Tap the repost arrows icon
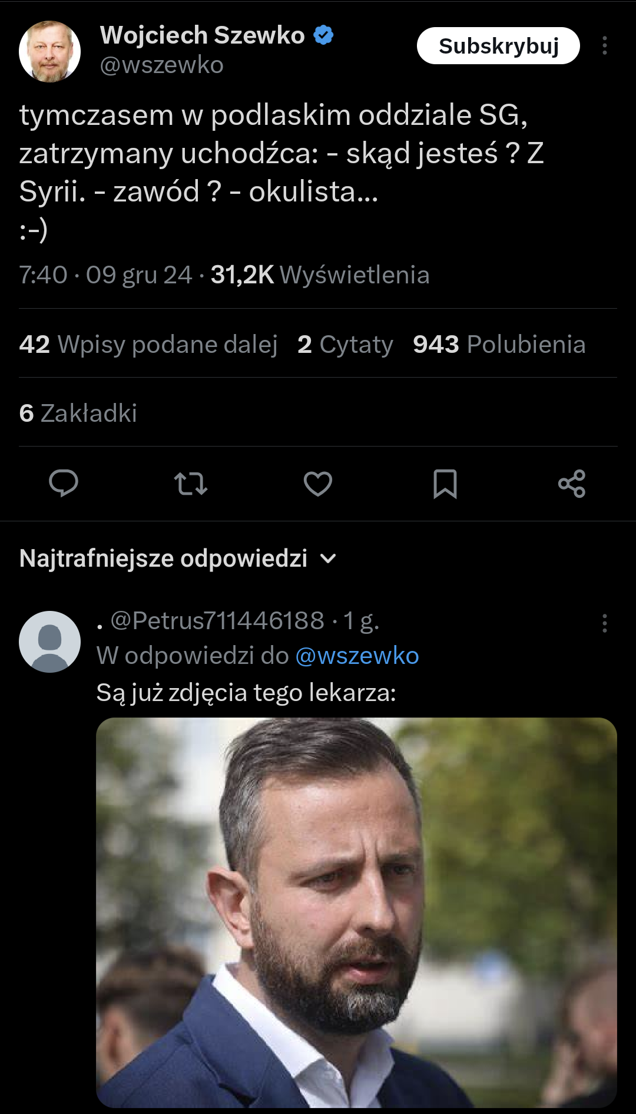 tap(190, 484)
